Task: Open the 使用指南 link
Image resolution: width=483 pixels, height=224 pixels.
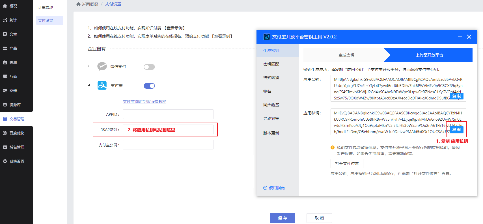Action: 277,188
